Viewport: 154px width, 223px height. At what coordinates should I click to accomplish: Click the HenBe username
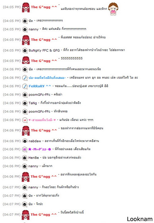pyautogui.click(x=34, y=157)
